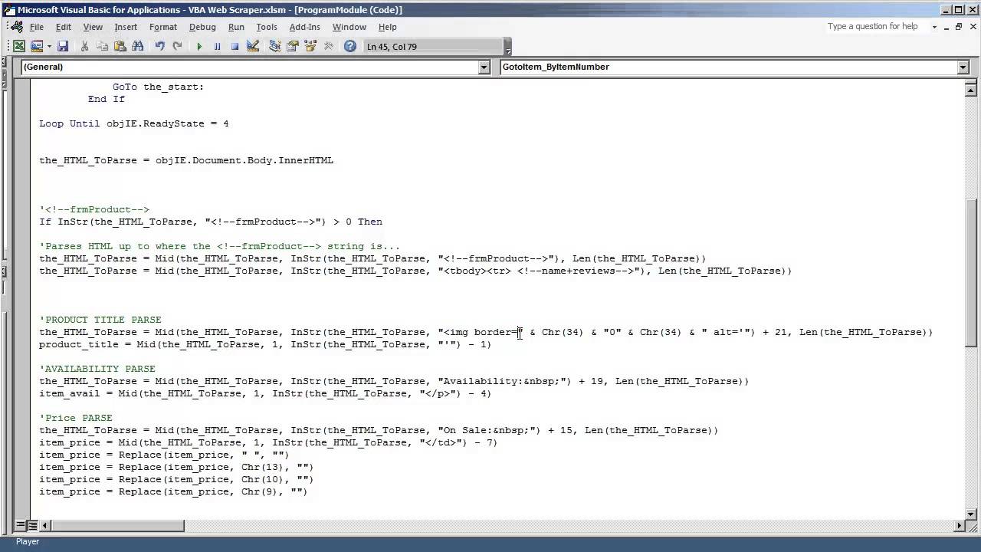981x552 pixels.
Task: Open the Project Explorer icon
Action: click(x=274, y=46)
